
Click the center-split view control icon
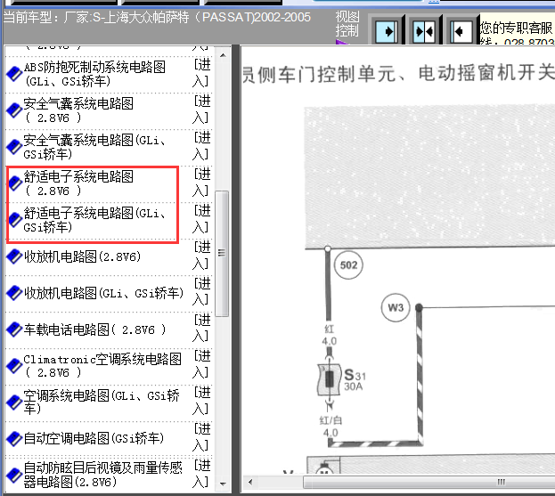tap(424, 32)
